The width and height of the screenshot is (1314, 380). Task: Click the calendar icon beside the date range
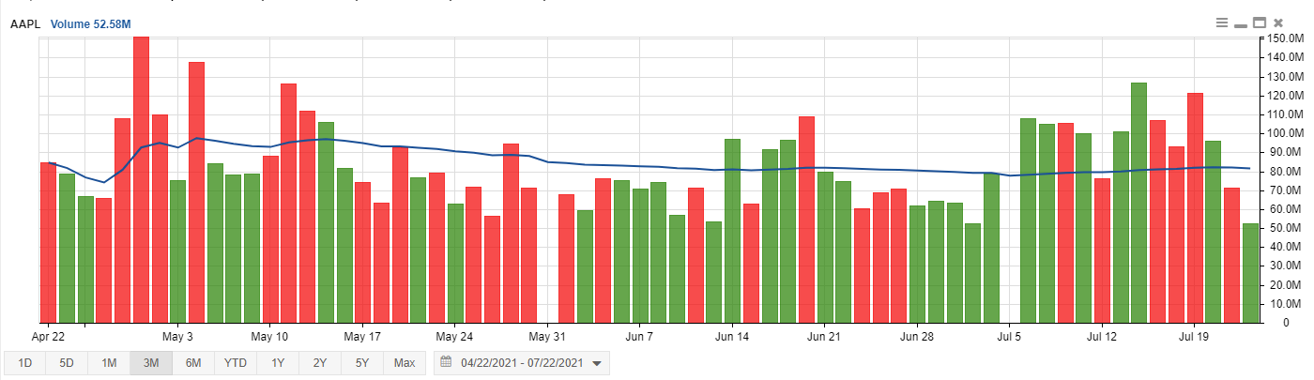pos(446,362)
